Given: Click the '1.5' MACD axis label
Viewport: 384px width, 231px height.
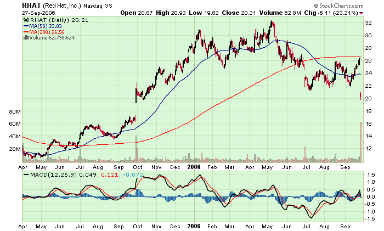Looking at the screenshot, I should point(371,175).
